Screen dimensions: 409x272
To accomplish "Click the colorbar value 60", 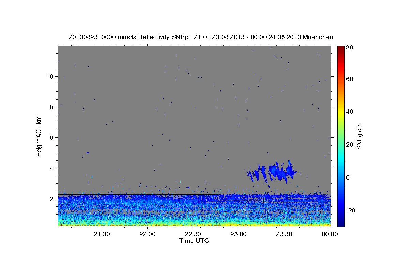I will click(349, 79).
